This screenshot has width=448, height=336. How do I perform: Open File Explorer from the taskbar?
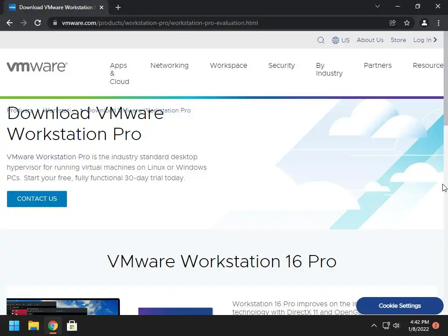click(x=33, y=325)
